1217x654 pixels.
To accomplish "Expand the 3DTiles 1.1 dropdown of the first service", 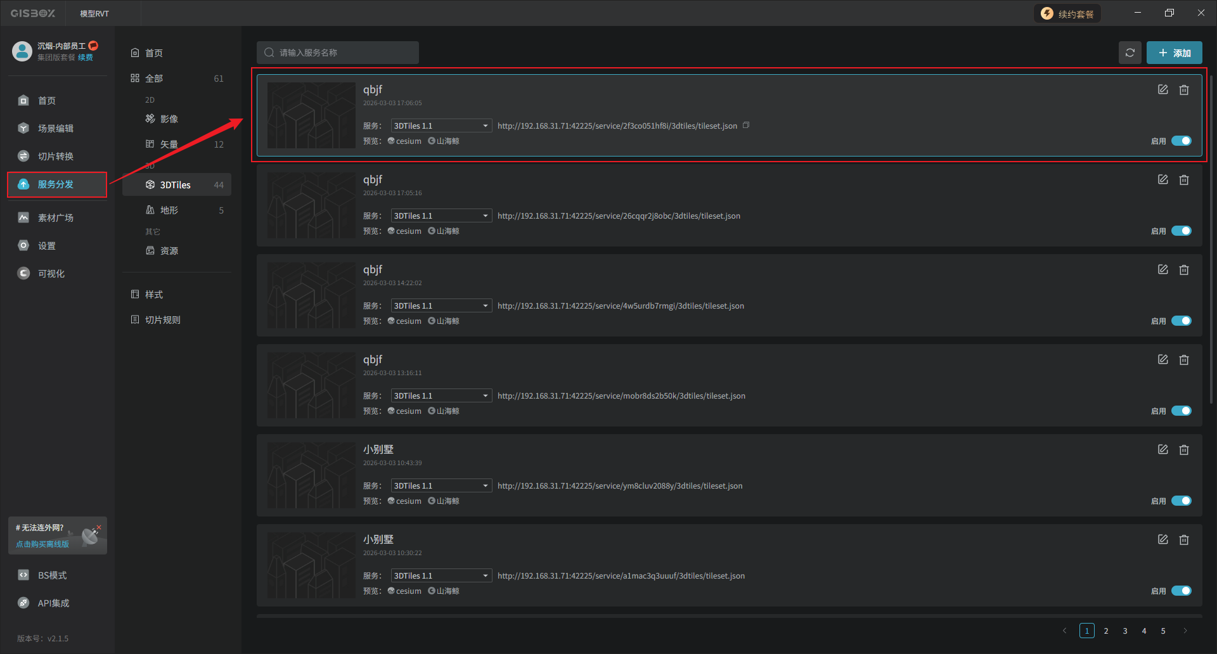I will pyautogui.click(x=441, y=126).
